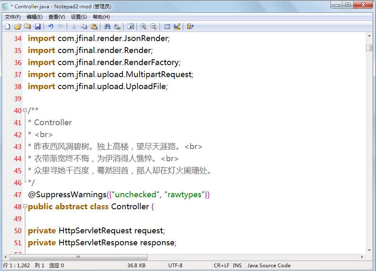376x271 pixels.
Task: Open the 设置(S) menu
Action: coord(79,17)
